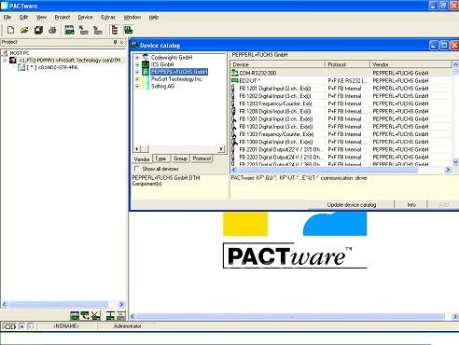The image size is (459, 345).
Task: Open the Edit menu
Action: pyautogui.click(x=23, y=17)
